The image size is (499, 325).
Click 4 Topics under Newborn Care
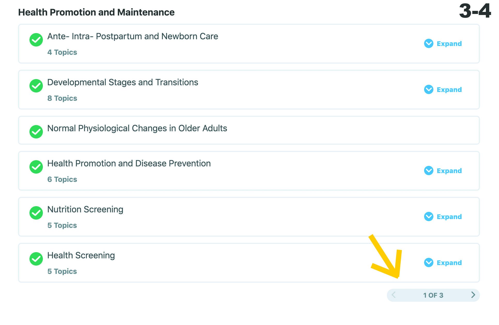(62, 52)
